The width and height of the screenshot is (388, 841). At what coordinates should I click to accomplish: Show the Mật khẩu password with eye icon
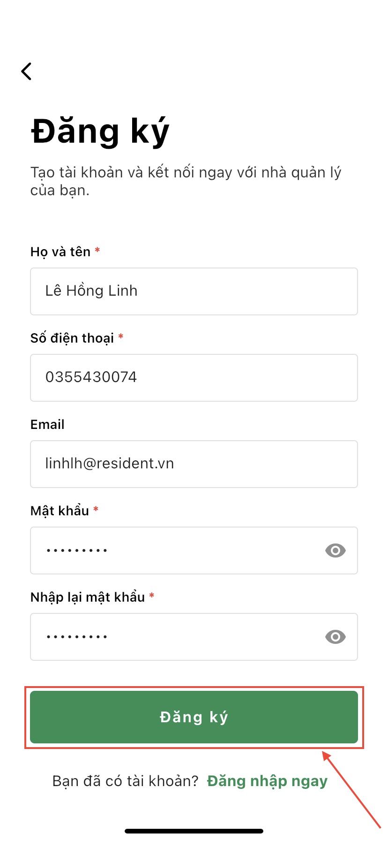point(335,550)
